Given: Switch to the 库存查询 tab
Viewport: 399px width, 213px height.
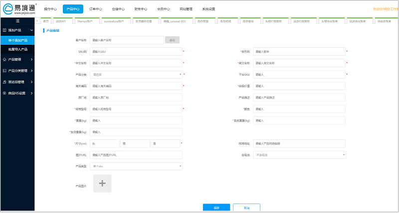Looking at the screenshot, I should (x=248, y=21).
